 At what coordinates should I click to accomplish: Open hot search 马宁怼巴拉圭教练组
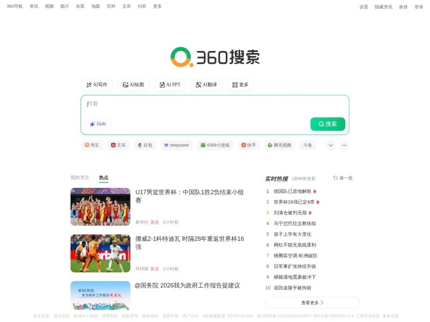click(x=295, y=223)
